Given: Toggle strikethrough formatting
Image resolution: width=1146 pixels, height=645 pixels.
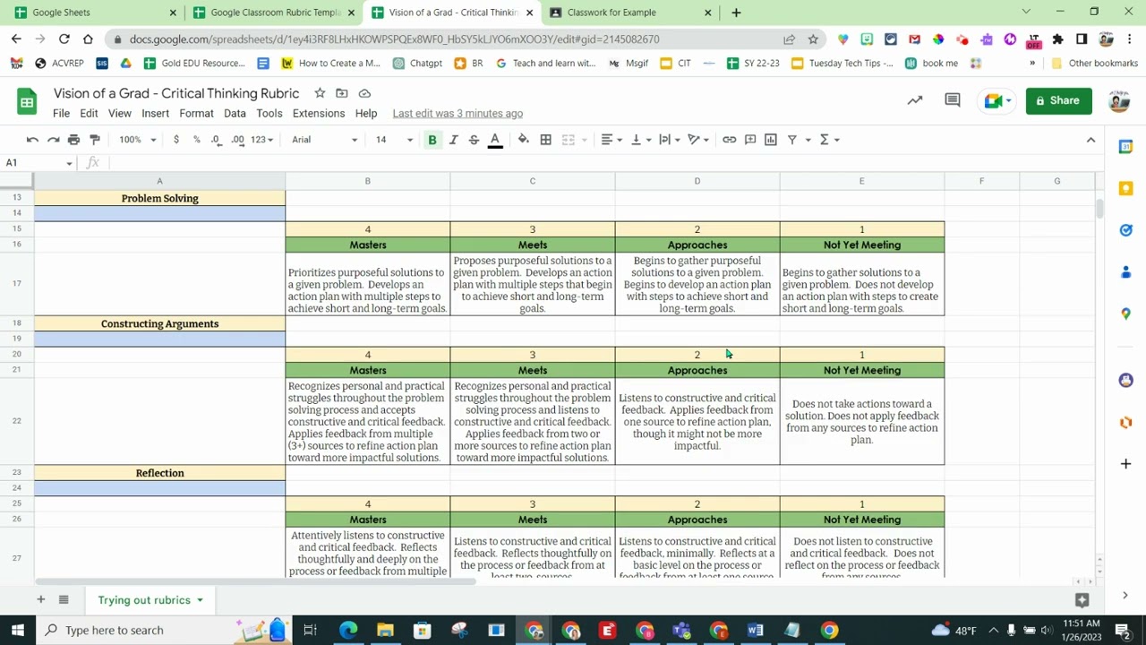Looking at the screenshot, I should [x=474, y=140].
